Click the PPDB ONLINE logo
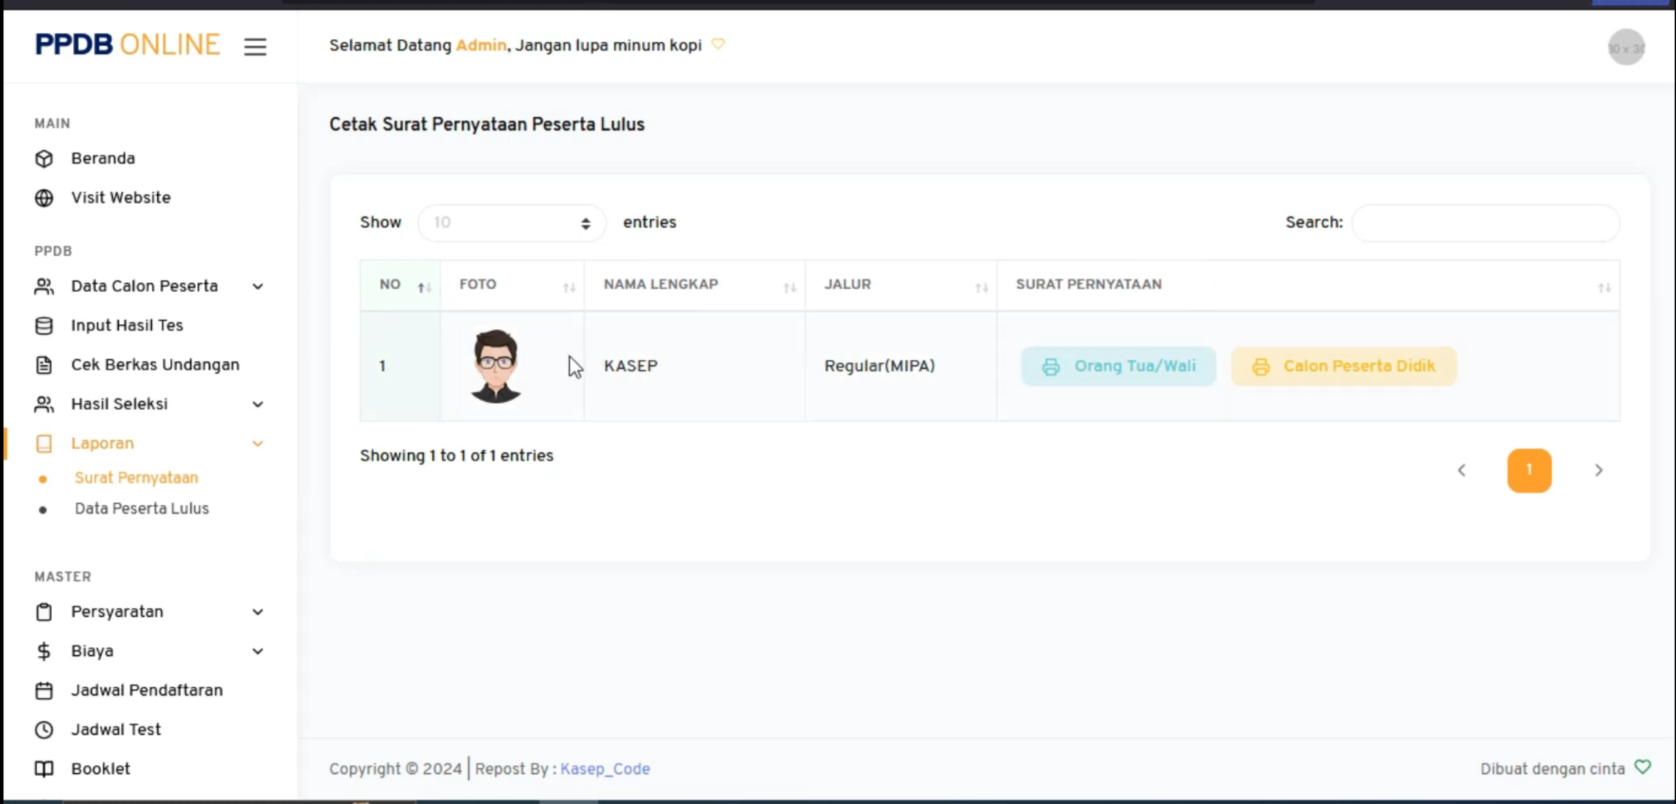The image size is (1676, 804). 127,45
